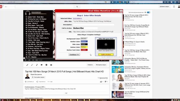The height and width of the screenshot is (101, 180).
Task: Open suggested Hot Top 100 New Country Songs video
Action: pyautogui.click(x=137, y=26)
